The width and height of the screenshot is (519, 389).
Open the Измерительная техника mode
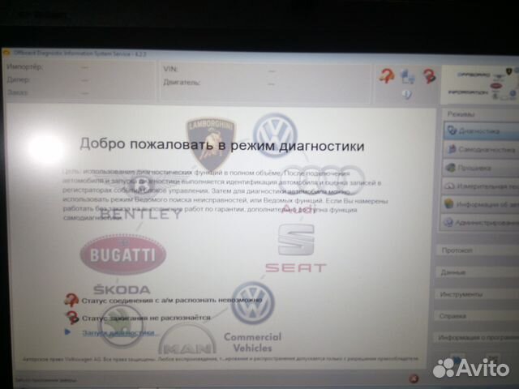coord(482,186)
